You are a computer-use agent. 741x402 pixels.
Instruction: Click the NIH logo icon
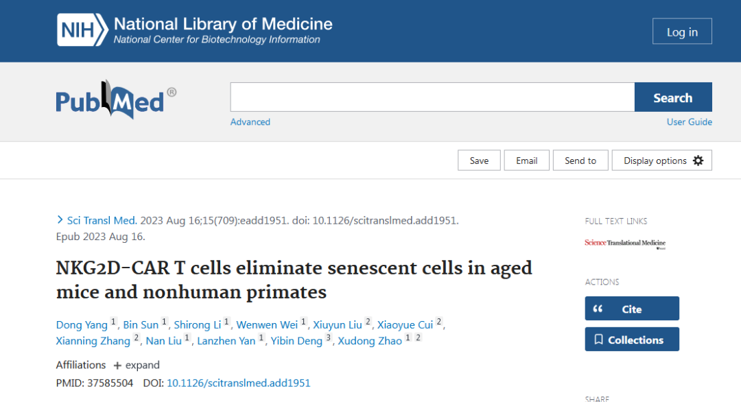coord(82,31)
